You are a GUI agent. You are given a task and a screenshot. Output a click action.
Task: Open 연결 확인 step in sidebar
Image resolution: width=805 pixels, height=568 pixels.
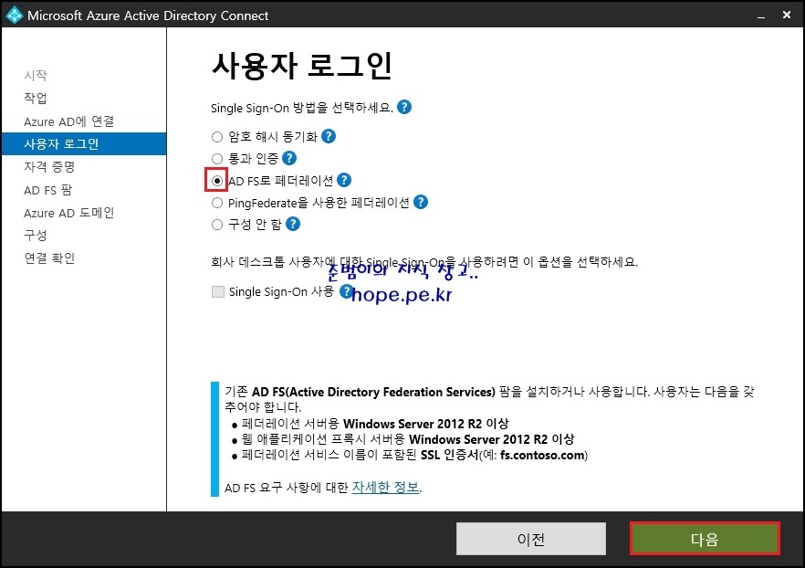click(x=49, y=258)
